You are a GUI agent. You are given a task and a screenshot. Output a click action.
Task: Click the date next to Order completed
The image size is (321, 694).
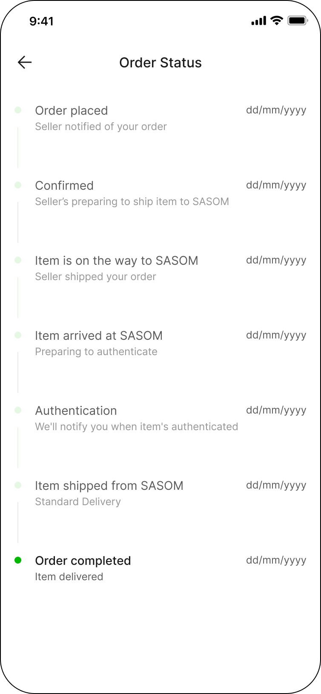[276, 560]
